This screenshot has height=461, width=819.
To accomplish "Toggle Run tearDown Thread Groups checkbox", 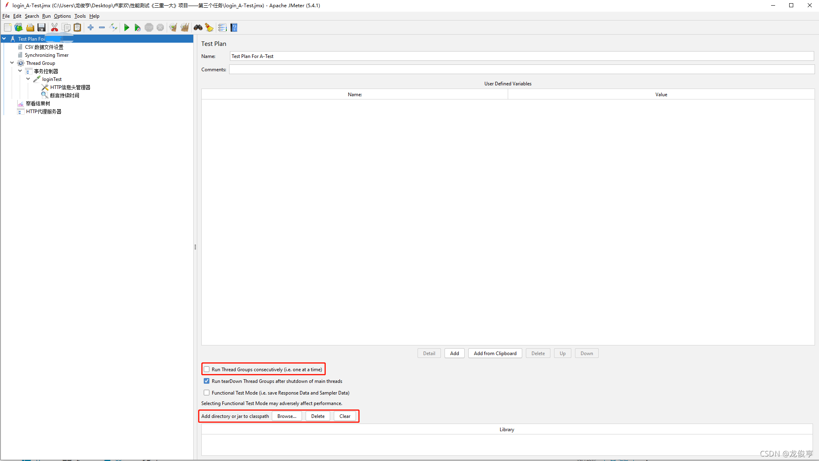I will tap(207, 381).
